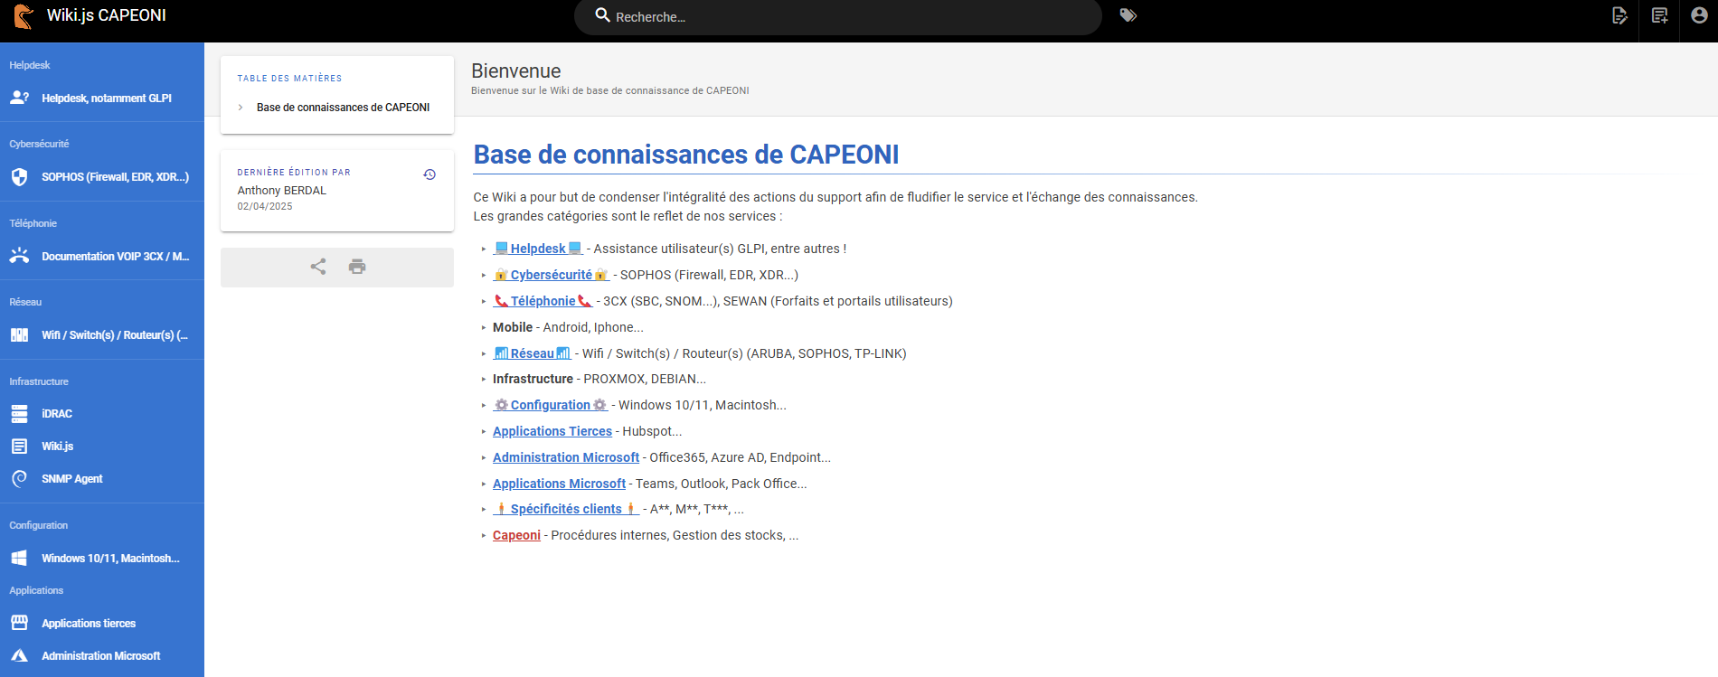Follow the Cybersécurité link in the page list
The height and width of the screenshot is (677, 1718).
(552, 275)
